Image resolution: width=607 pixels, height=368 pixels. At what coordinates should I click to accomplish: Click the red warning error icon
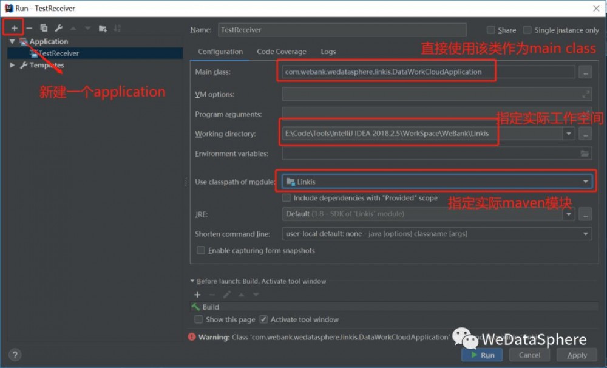coord(192,337)
